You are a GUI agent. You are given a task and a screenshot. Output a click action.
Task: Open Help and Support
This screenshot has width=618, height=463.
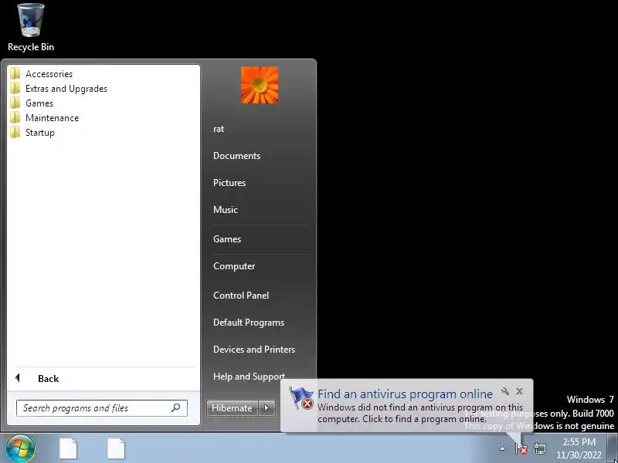tap(249, 377)
